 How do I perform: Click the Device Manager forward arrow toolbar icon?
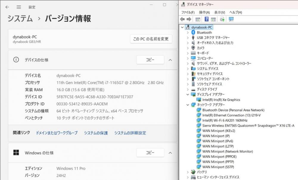point(189,19)
